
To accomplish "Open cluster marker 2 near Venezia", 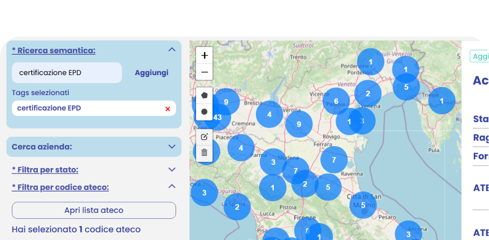I will [x=368, y=93].
